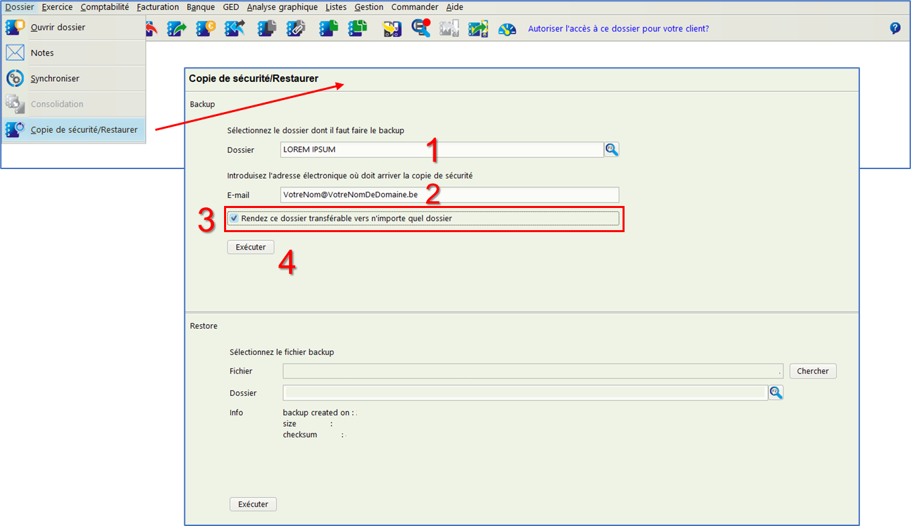Viewport: 911px width, 526px height.
Task: Click the empty Dossier field in Restore
Action: click(x=525, y=392)
